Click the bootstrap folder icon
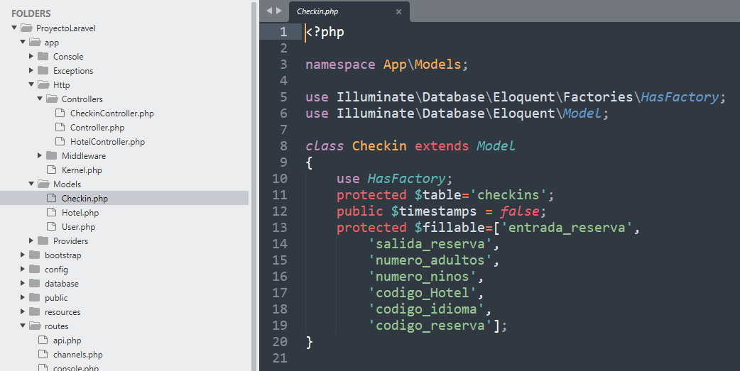Screen dimensions: 740x371 coord(34,255)
